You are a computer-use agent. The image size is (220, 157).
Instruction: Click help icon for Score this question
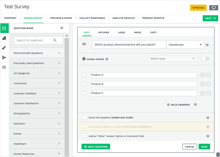point(208,117)
